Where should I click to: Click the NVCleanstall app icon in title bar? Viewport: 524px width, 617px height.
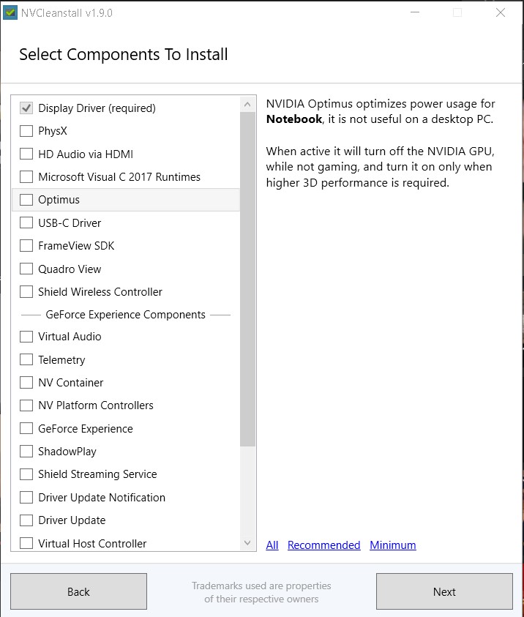[10, 12]
